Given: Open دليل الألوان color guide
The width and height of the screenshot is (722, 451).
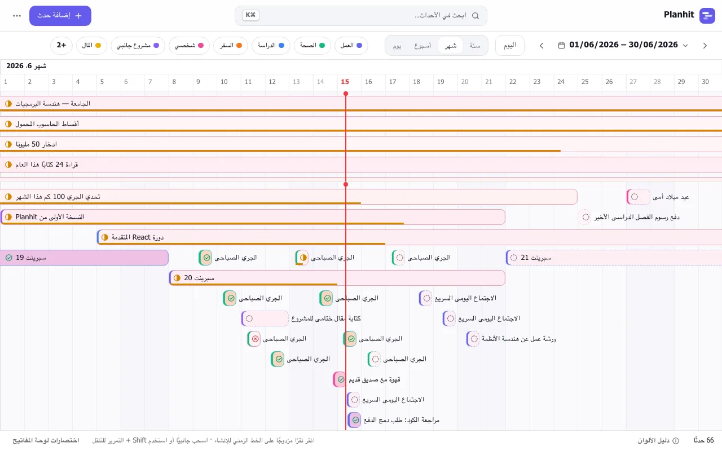Looking at the screenshot, I should (x=654, y=440).
